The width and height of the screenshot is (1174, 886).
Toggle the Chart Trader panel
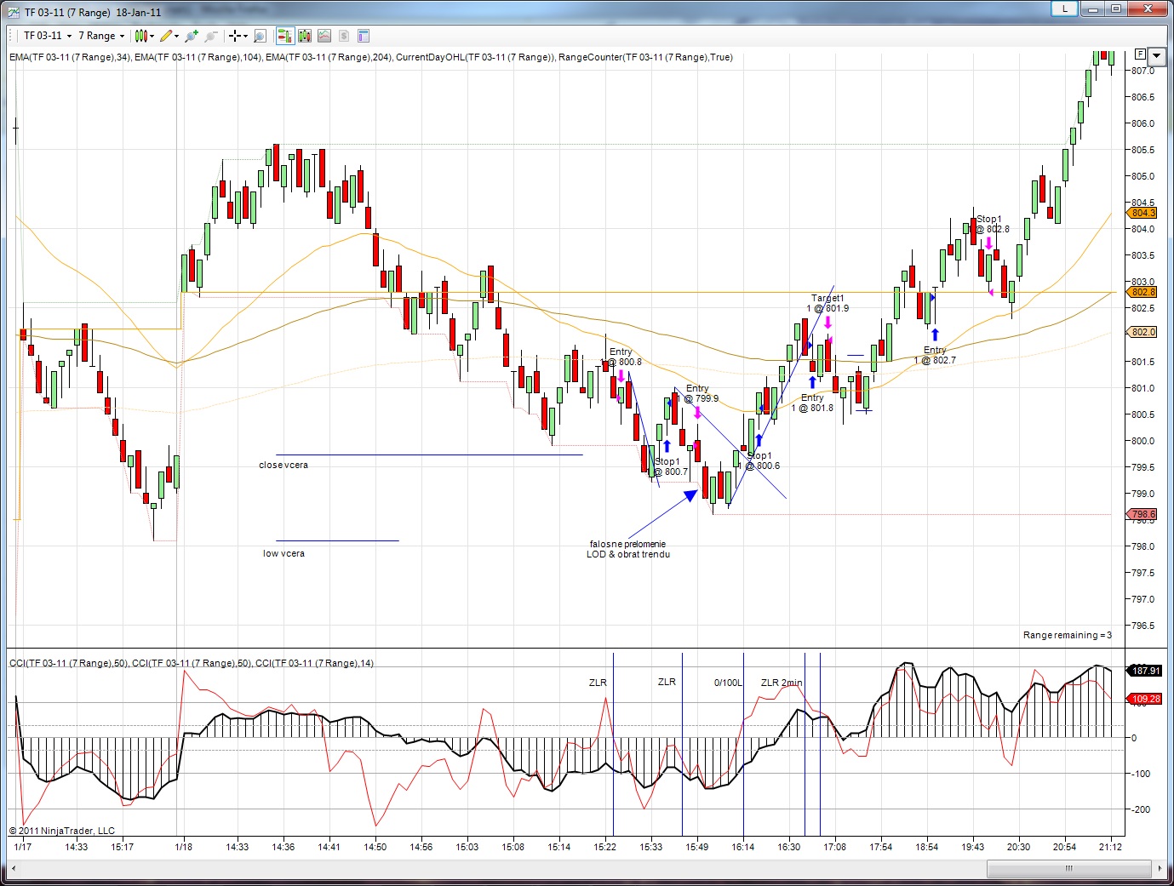click(284, 36)
